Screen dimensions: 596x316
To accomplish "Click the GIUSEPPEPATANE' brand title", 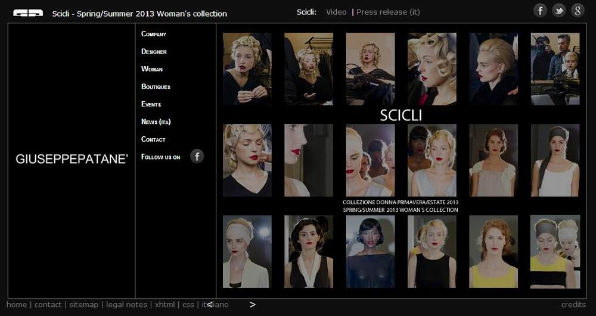I will pos(72,159).
